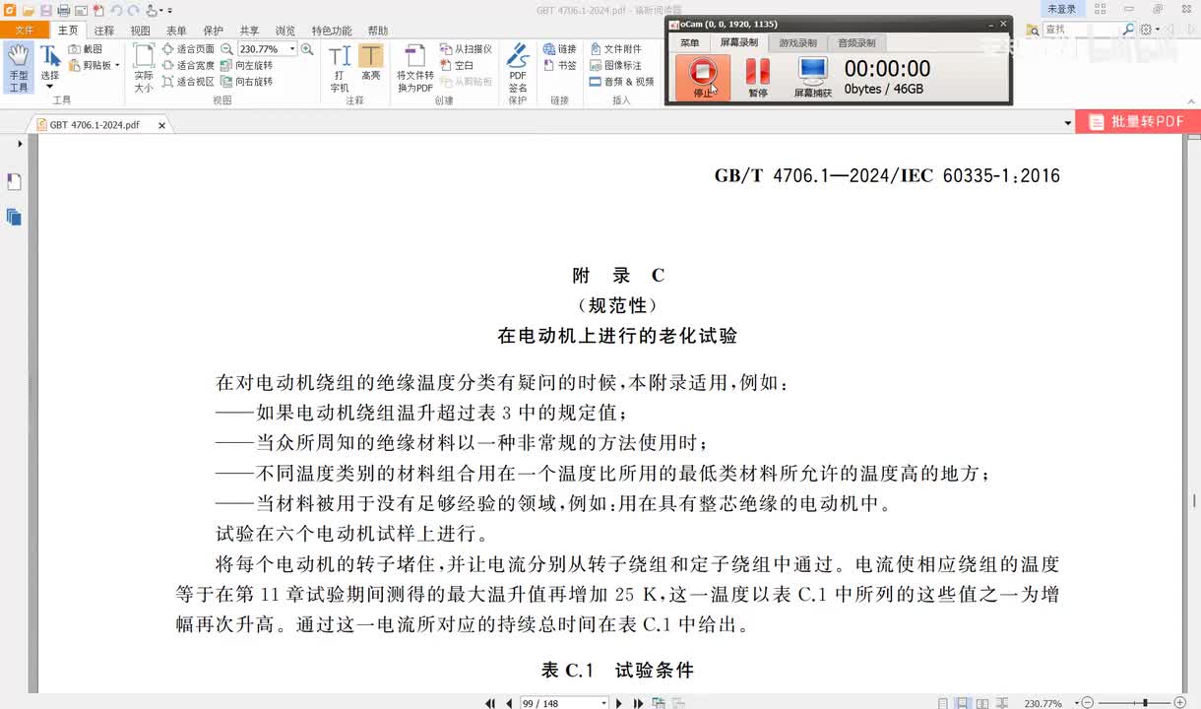Click the Print icon in quick toolbar
The width and height of the screenshot is (1201, 709).
coord(63,10)
